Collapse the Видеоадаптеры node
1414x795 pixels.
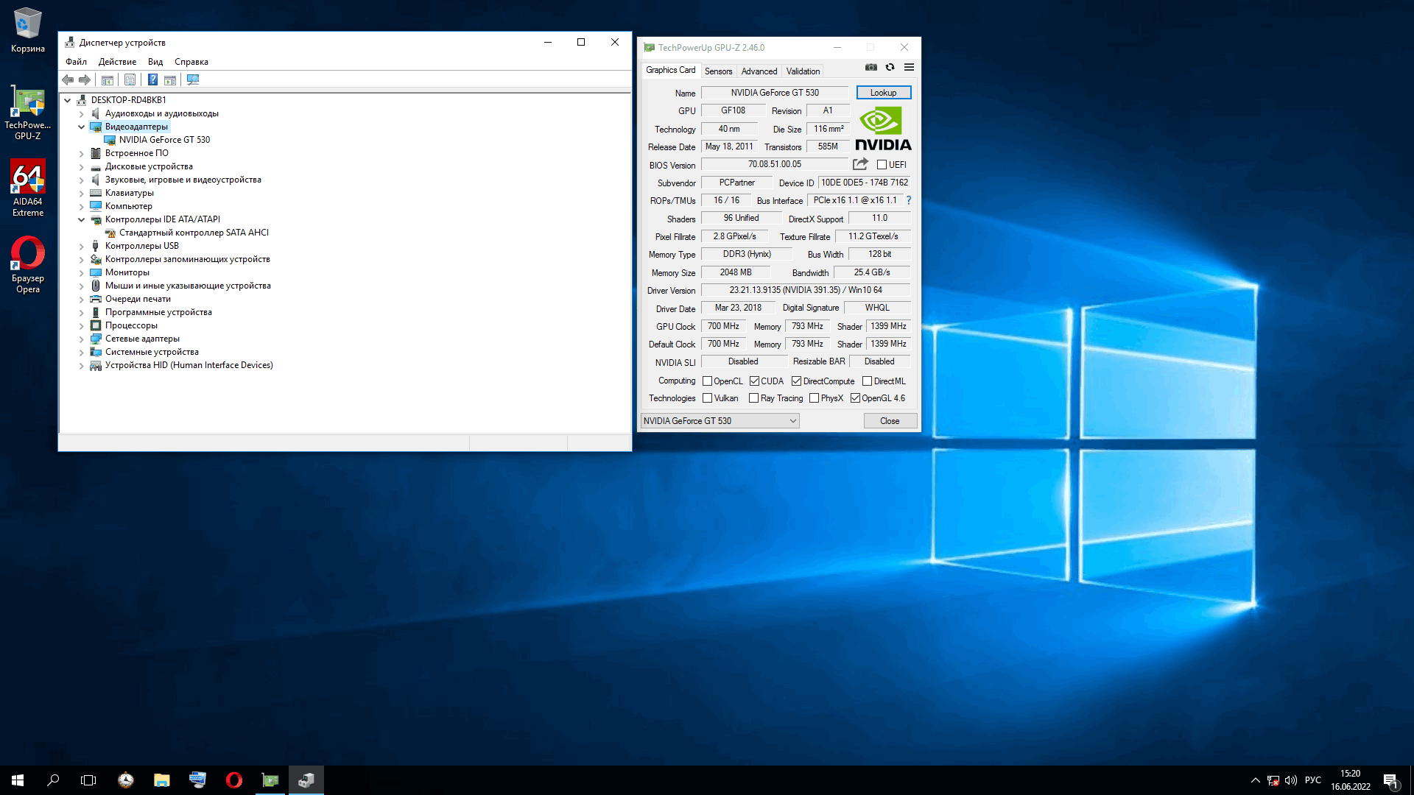pyautogui.click(x=82, y=127)
